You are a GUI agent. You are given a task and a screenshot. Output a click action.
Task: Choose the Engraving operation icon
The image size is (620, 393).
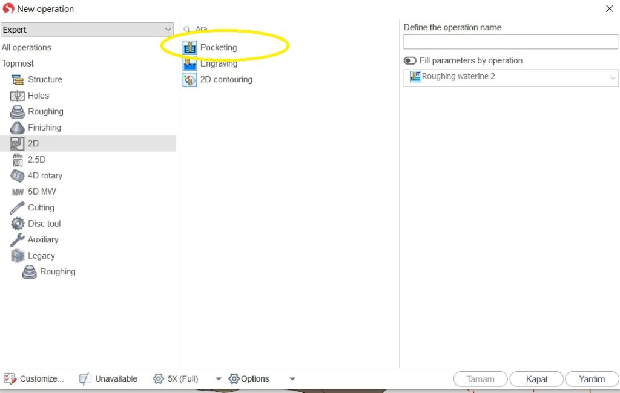click(x=190, y=63)
